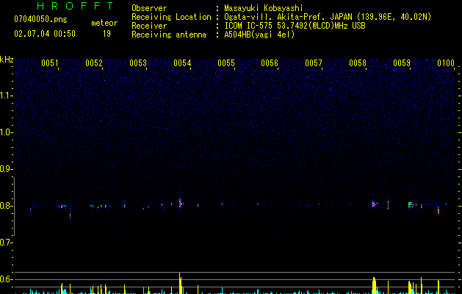This screenshot has width=462, height=294.
Task: Click the tallest yellow level bar at 0054
Action: [x=180, y=283]
